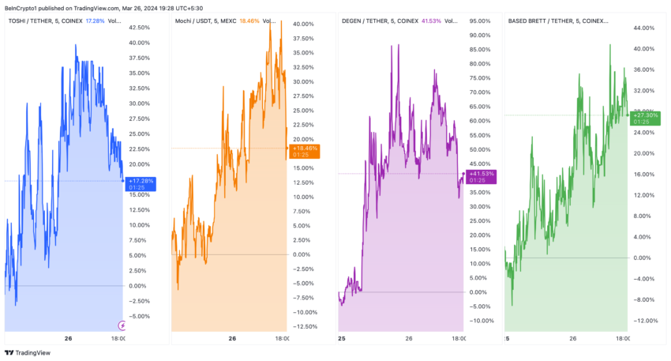
Task: Expand the TOSHI chart Vol indicator
Action: coord(114,21)
